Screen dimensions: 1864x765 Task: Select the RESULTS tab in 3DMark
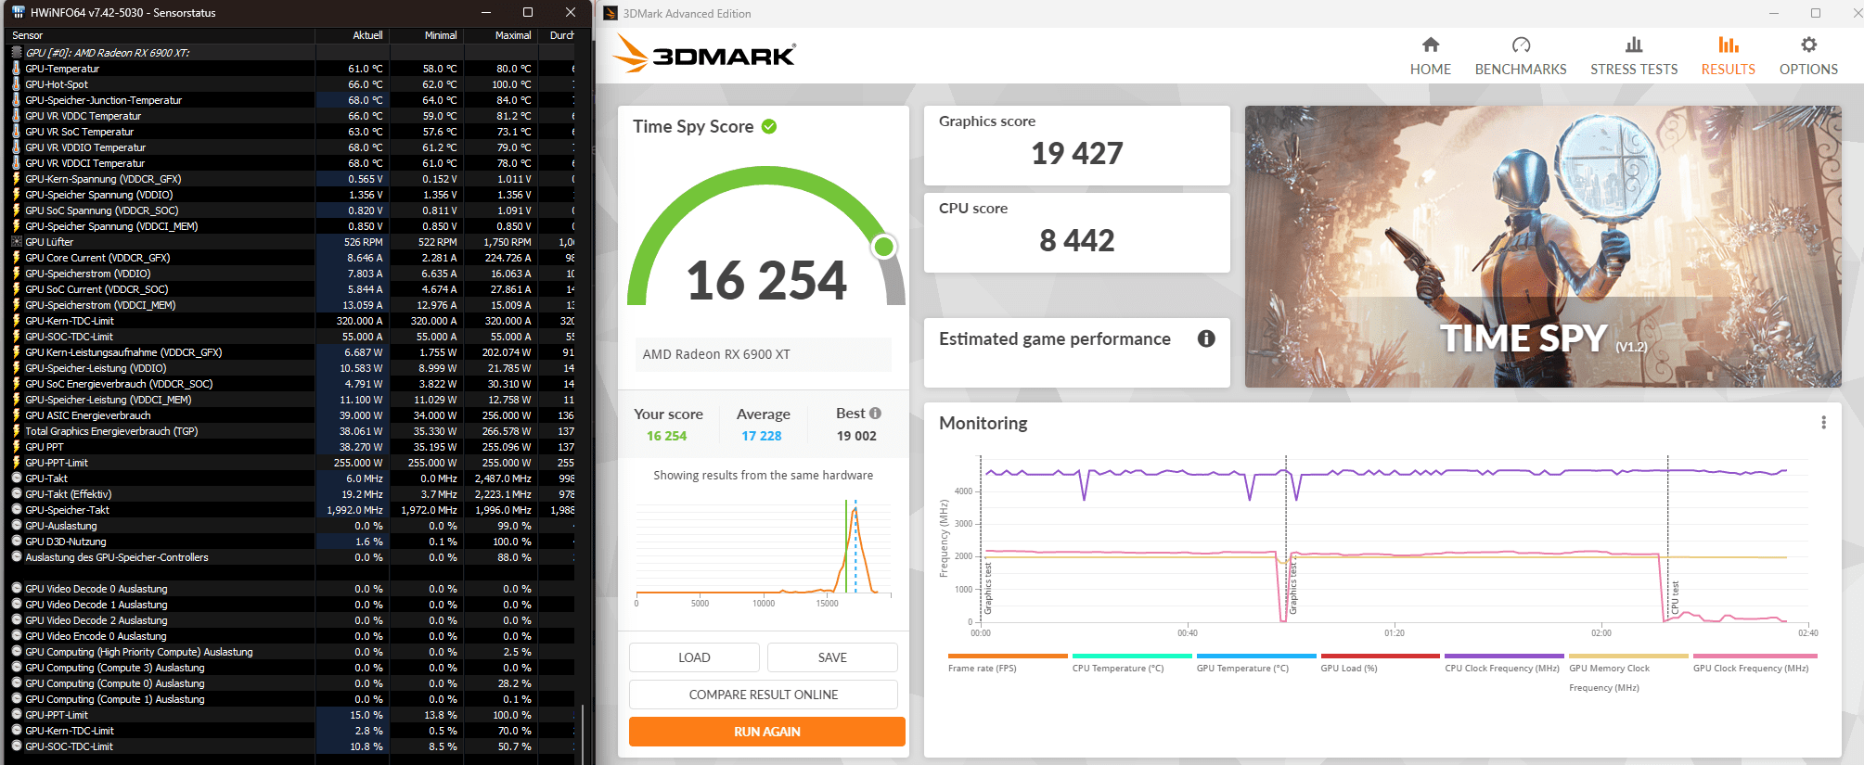pyautogui.click(x=1728, y=56)
